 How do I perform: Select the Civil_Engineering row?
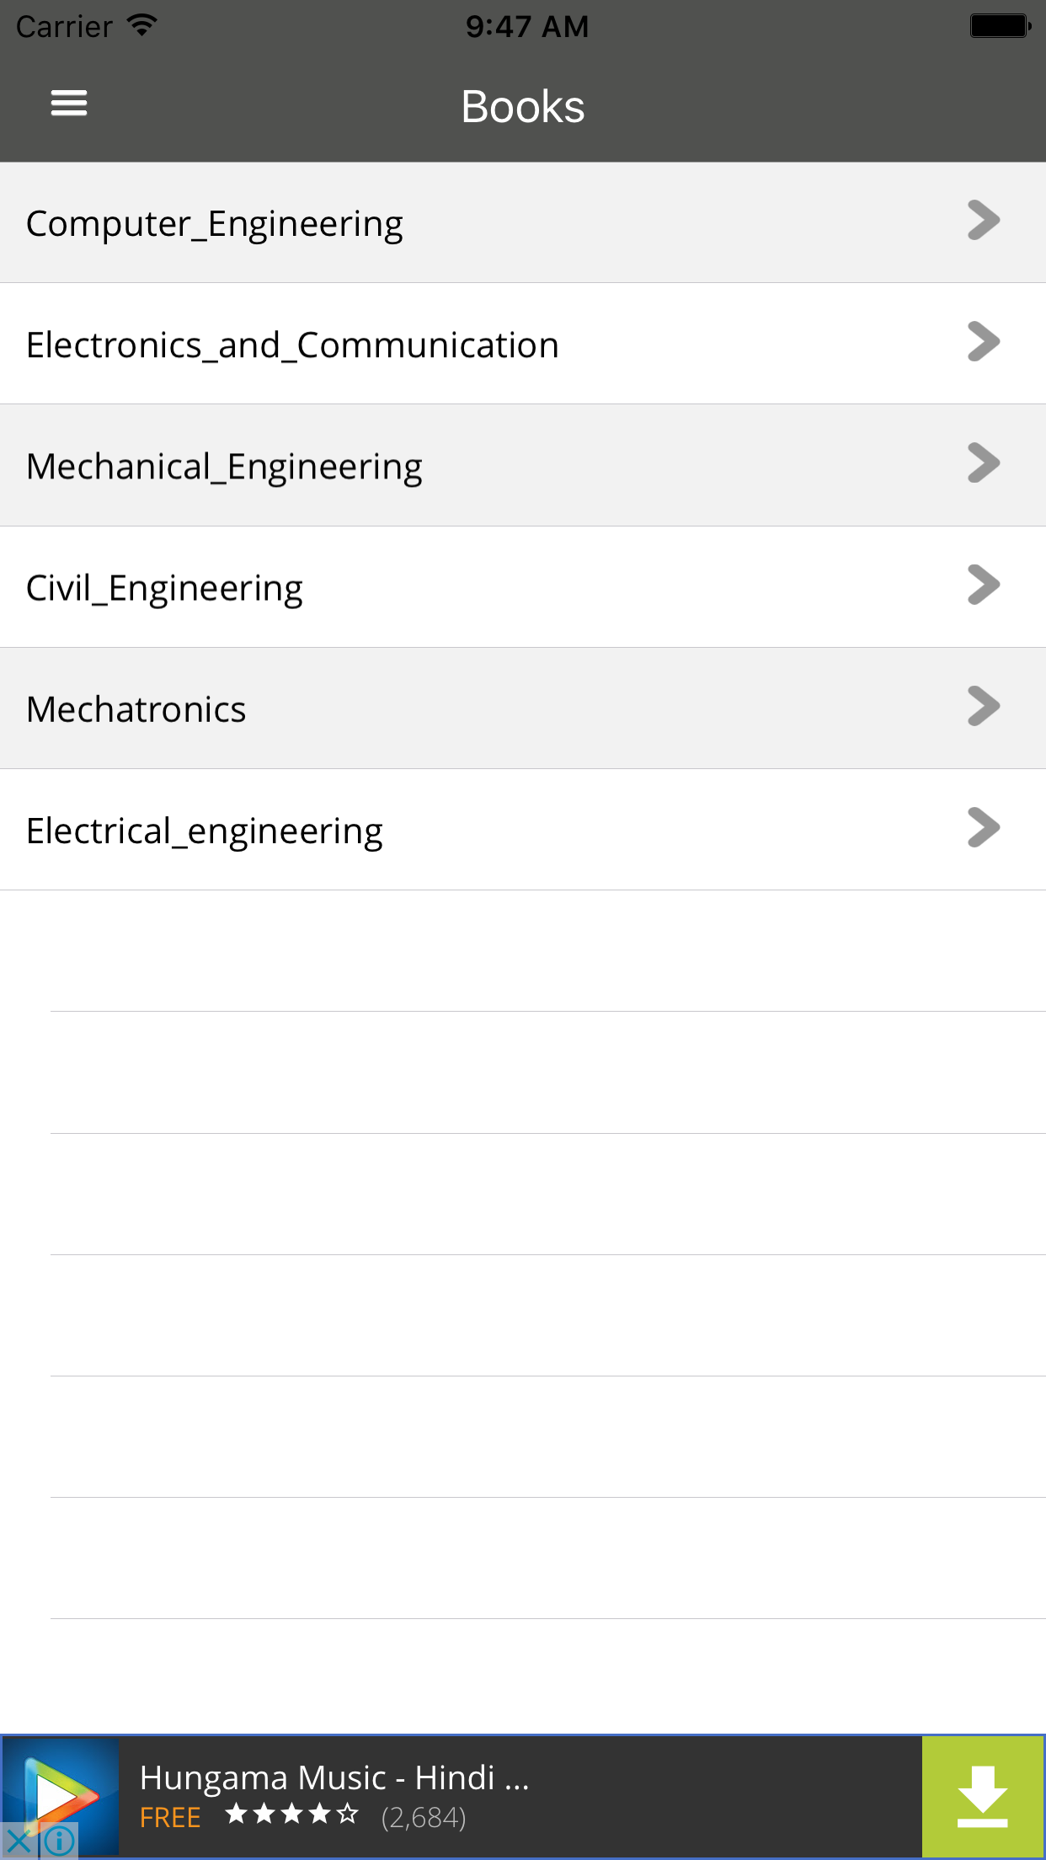523,586
